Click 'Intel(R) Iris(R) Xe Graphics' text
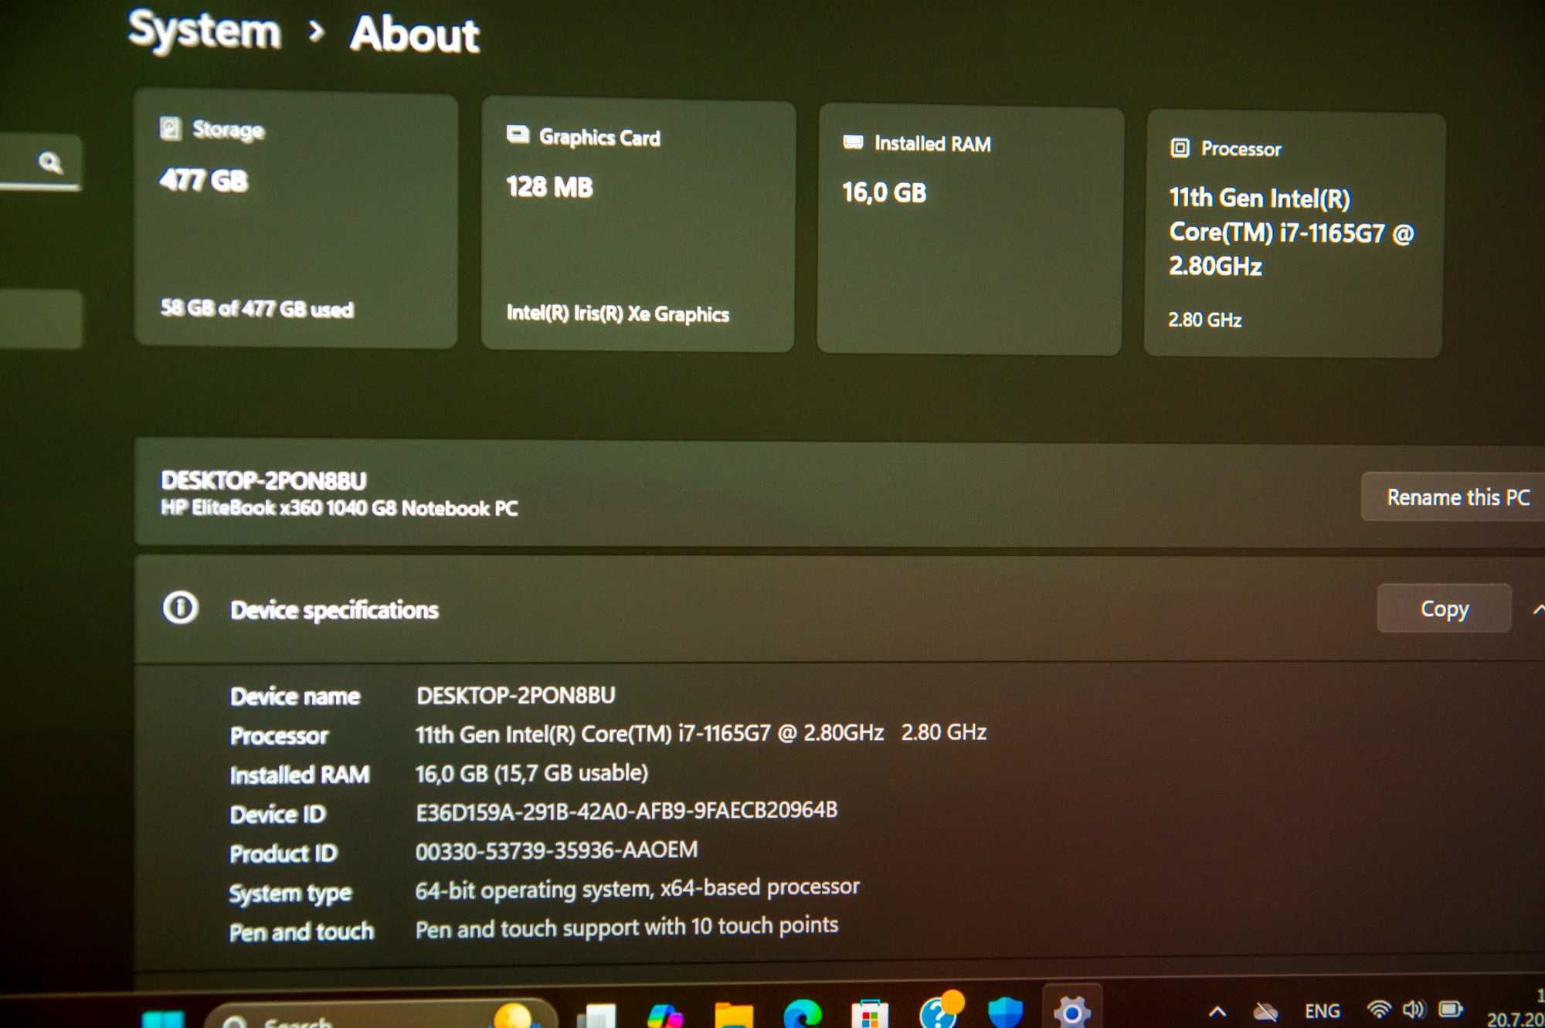 [617, 314]
